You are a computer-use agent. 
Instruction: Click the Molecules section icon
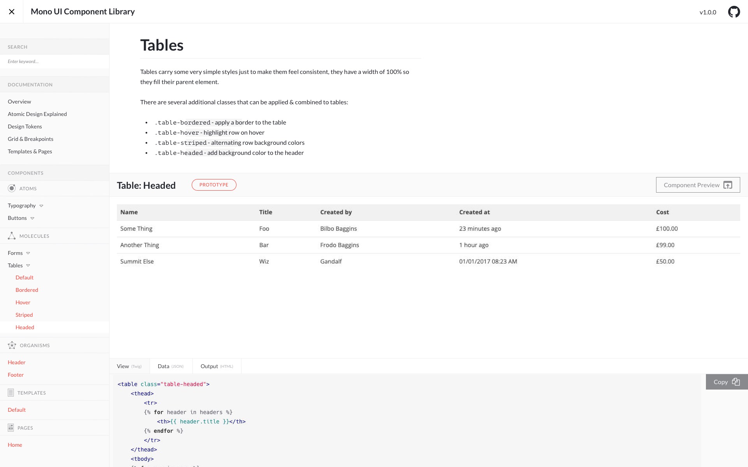point(12,236)
